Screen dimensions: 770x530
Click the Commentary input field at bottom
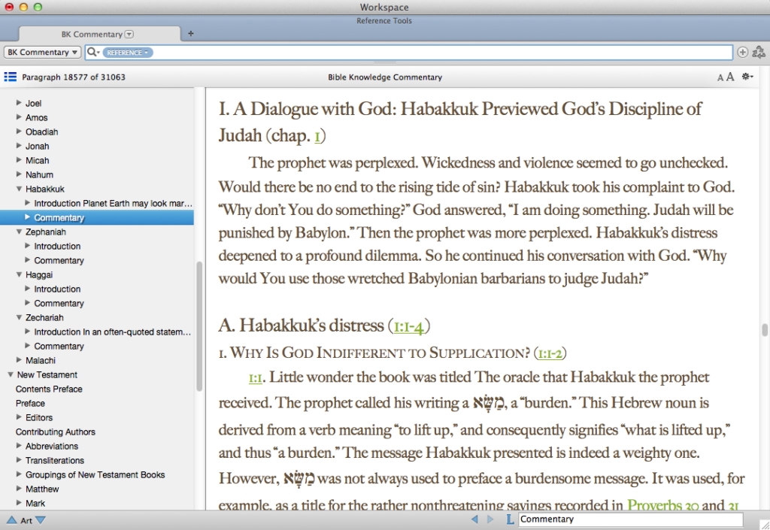(x=632, y=519)
